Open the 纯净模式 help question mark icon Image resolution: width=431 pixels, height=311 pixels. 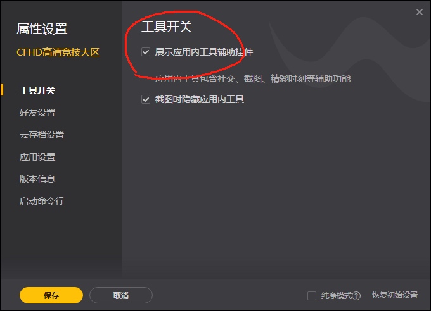click(356, 296)
